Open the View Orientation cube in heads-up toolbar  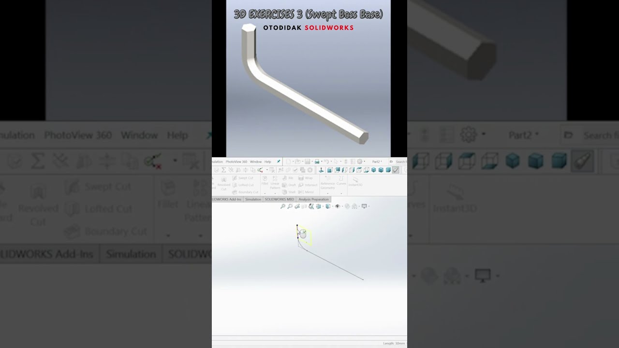[x=319, y=206]
